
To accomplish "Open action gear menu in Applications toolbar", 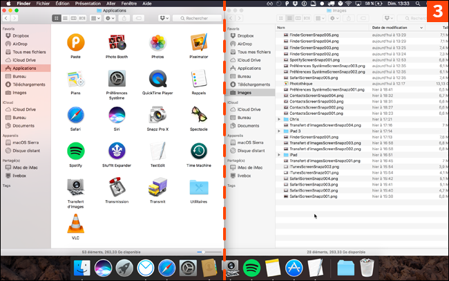I will click(x=110, y=18).
